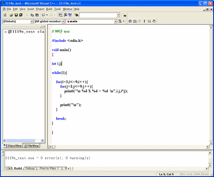Click the editor vertical scroll down arrow
This screenshot has height=177, width=214.
click(x=211, y=143)
